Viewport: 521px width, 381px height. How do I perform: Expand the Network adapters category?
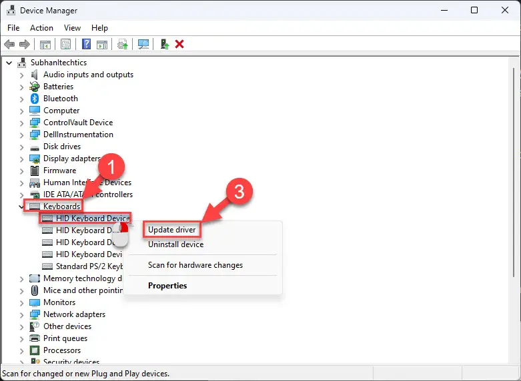pos(21,315)
